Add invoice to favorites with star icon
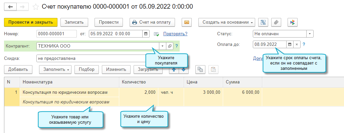This screenshot has height=133, width=344. 36,7
